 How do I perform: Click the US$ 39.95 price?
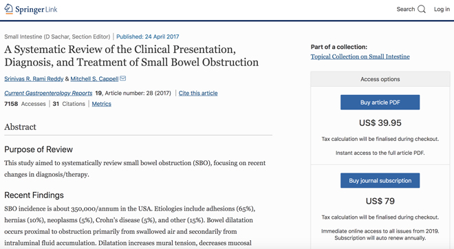[x=380, y=122]
